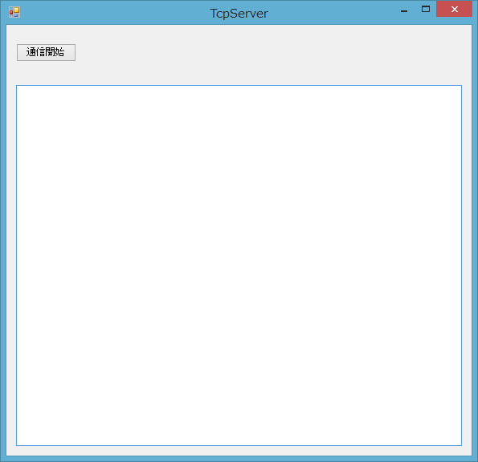478x462 pixels.
Task: Open the TcpServer window system icon menu
Action: click(x=14, y=12)
